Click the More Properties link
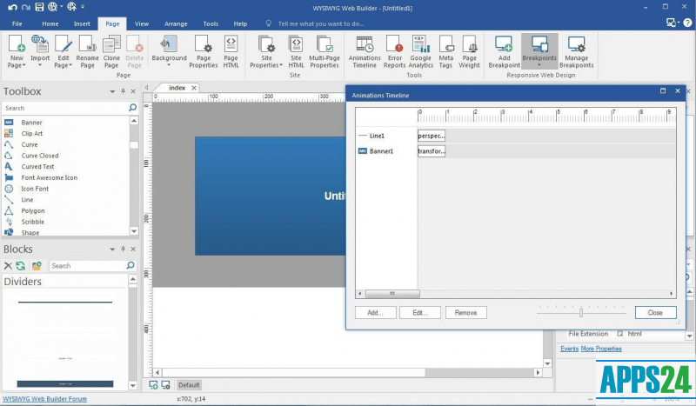Screen dimensions: 696x406 pos(601,349)
